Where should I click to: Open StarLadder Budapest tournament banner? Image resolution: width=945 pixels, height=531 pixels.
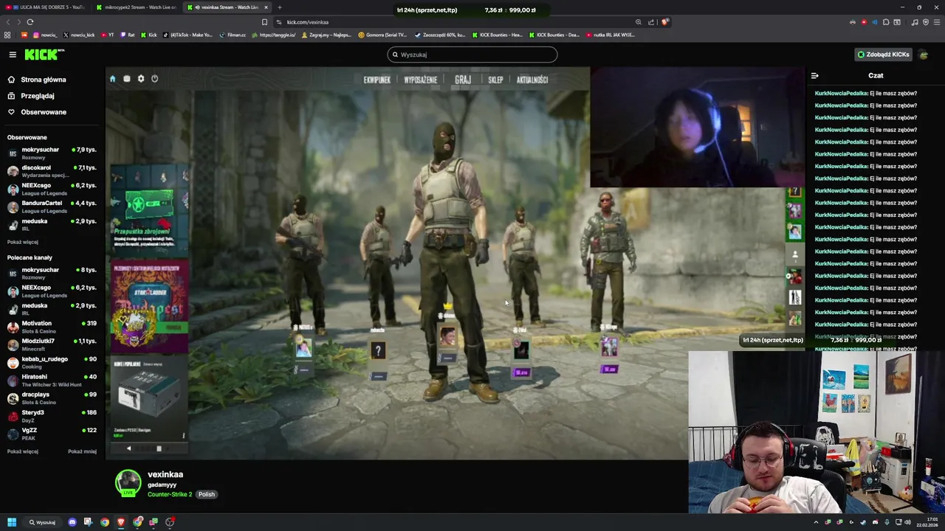point(150,305)
